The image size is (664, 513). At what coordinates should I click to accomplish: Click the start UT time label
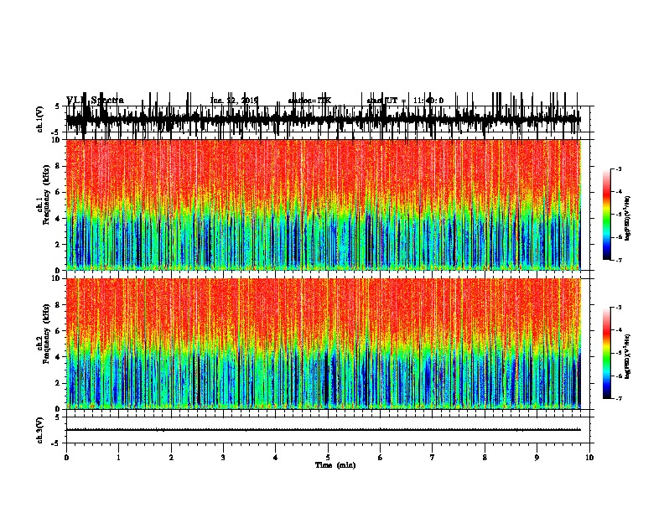(x=405, y=101)
